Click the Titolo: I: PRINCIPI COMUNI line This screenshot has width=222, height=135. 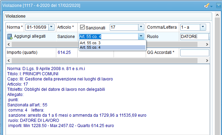click(x=33, y=74)
